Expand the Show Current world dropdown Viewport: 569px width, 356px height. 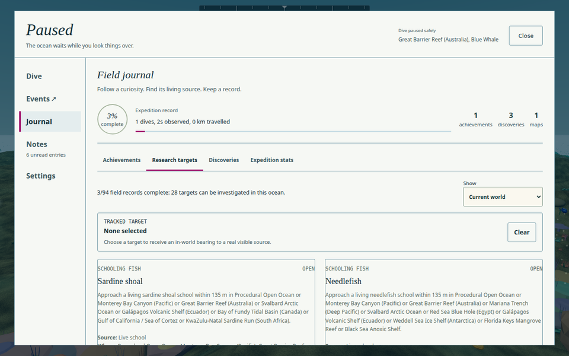click(503, 196)
